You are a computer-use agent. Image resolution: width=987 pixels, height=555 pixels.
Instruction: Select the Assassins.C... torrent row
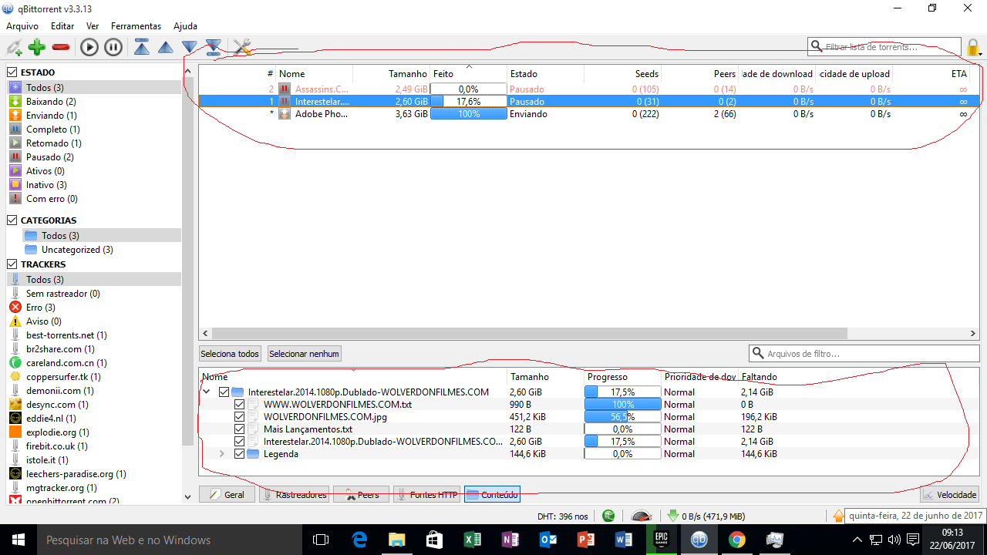[589, 89]
